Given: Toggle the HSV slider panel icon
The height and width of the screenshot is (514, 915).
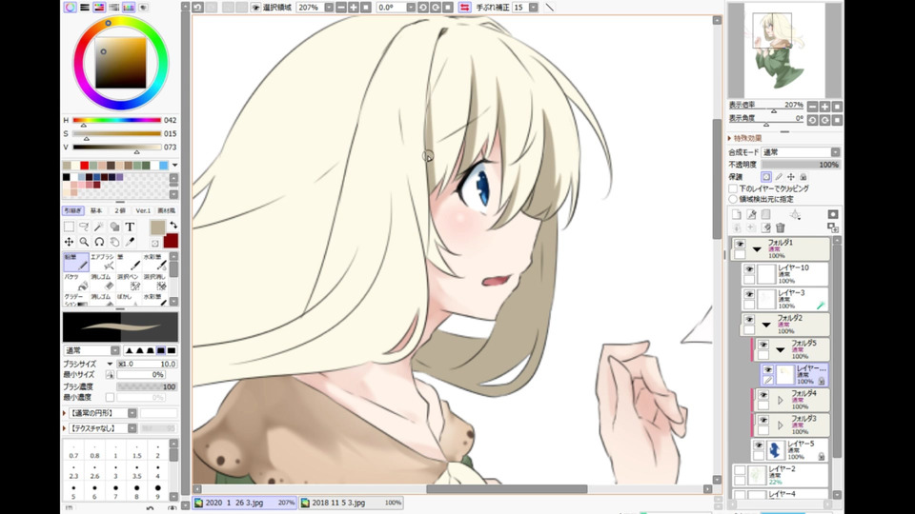Looking at the screenshot, I should [99, 8].
